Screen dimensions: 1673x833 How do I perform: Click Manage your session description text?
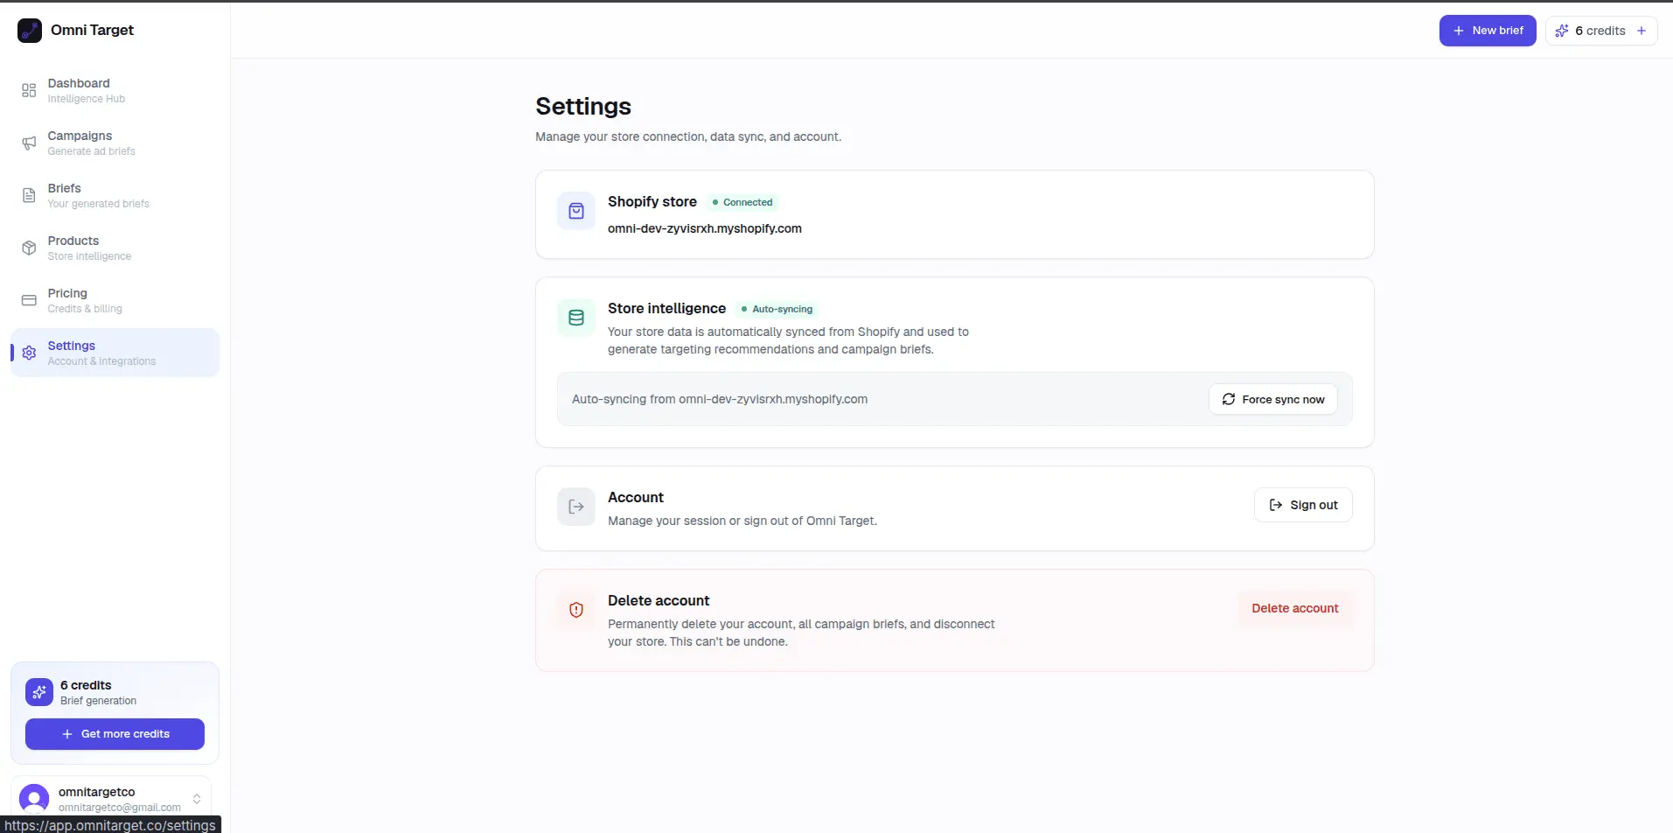click(x=742, y=521)
